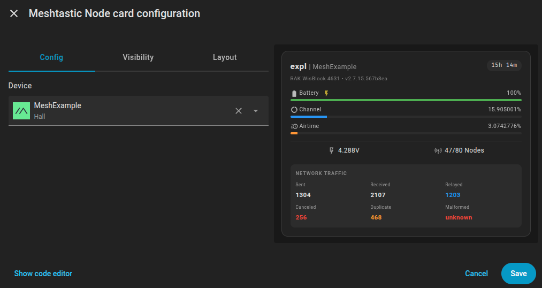
Task: Click the Meshtastic device logo icon
Action: 21,111
